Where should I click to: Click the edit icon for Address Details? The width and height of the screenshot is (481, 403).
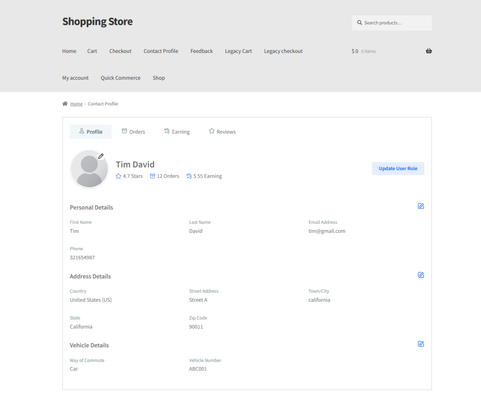point(421,275)
